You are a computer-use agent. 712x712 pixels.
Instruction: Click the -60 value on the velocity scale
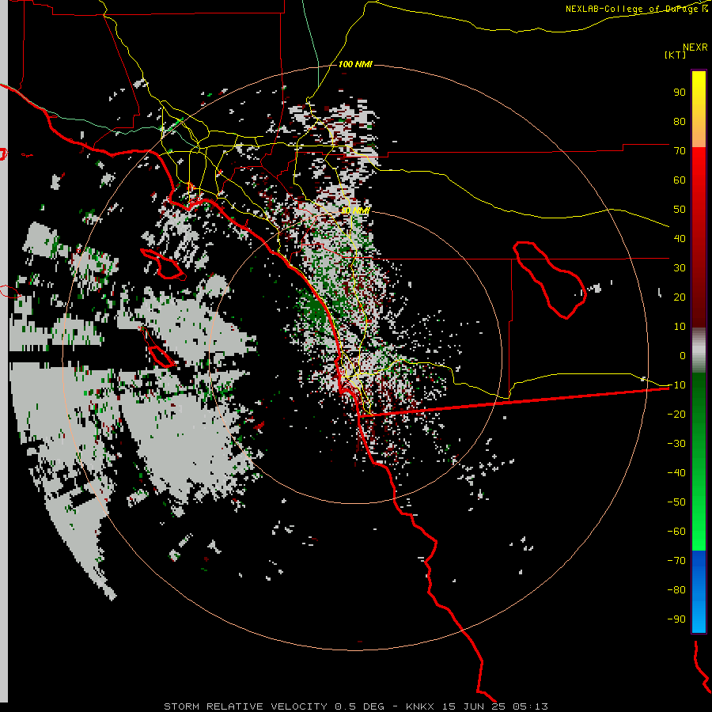coord(676,532)
